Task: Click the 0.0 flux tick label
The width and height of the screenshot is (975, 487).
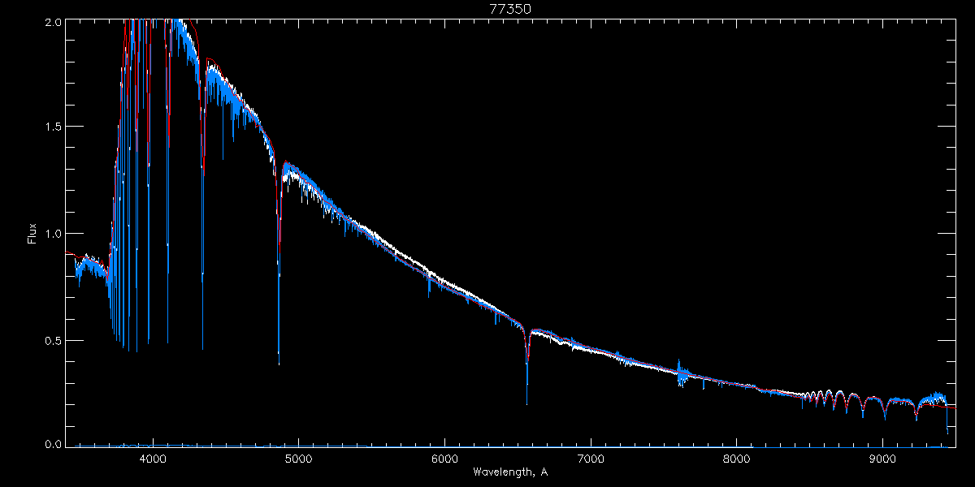Action: coord(52,444)
